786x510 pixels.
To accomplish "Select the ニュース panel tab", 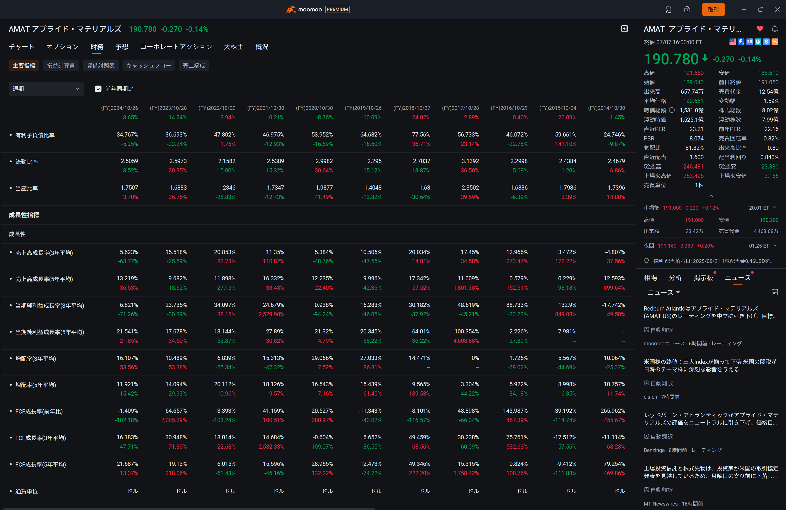I will [738, 277].
